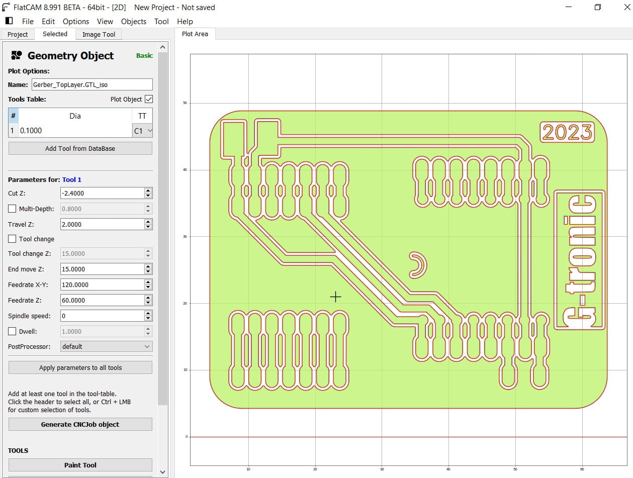
Task: Click the FlatCAM icon in the title bar
Action: pyautogui.click(x=7, y=7)
